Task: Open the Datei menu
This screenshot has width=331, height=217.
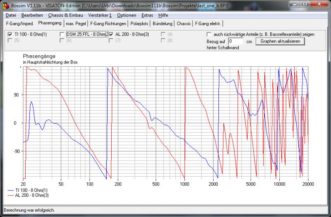Action: point(11,15)
